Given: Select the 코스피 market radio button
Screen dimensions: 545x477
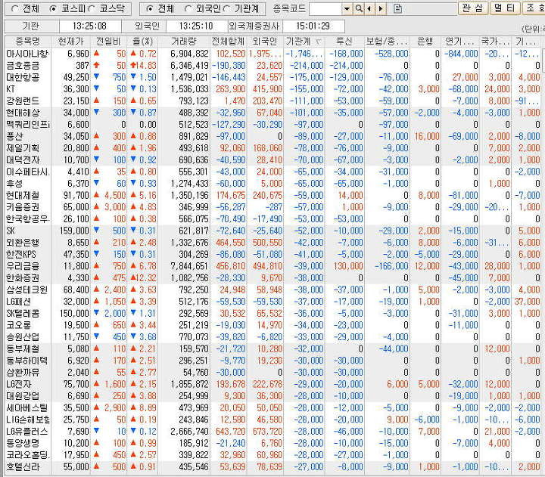Looking at the screenshot, I should click(53, 8).
